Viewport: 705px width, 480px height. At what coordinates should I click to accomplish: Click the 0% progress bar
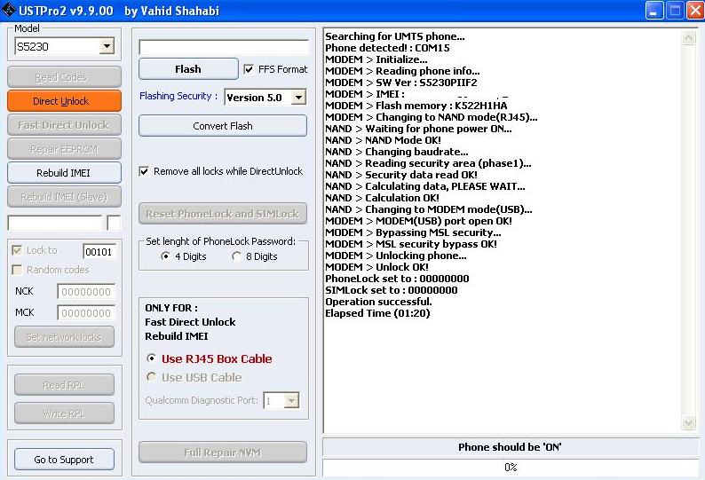point(511,468)
